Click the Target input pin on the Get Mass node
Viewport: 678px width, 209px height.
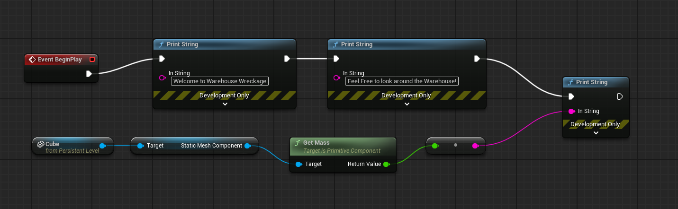[298, 164]
